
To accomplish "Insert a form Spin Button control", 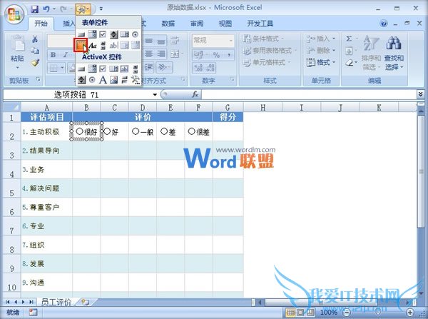I will click(x=114, y=34).
